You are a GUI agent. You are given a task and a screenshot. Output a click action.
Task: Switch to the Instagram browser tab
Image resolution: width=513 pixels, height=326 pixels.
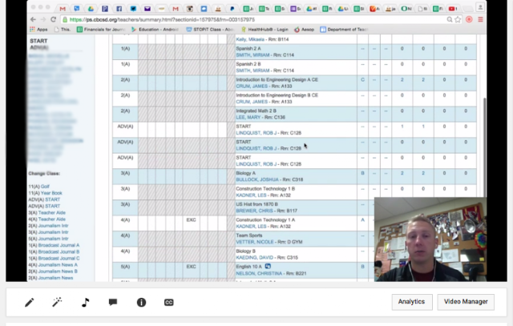point(190,9)
